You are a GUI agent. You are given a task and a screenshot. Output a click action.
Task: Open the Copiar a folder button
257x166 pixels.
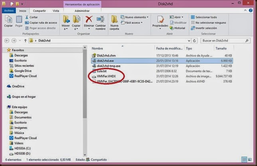(x=76, y=23)
